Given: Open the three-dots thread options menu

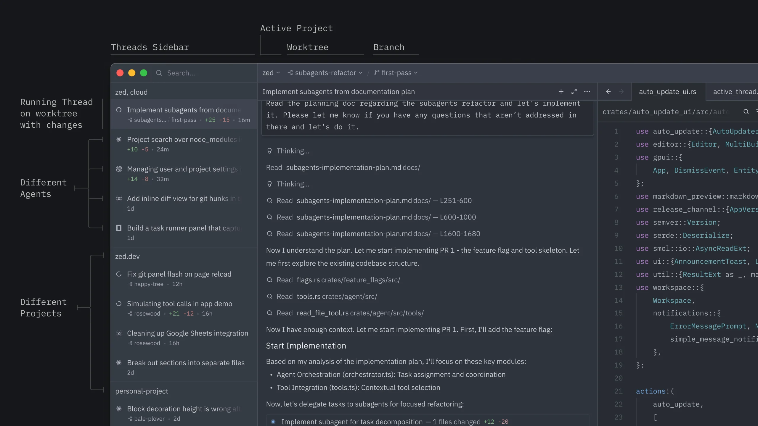Looking at the screenshot, I should point(587,92).
